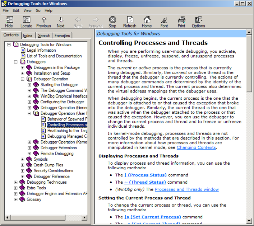Expand the Debugger Extensions node
The width and height of the screenshot is (254, 226).
(29, 148)
